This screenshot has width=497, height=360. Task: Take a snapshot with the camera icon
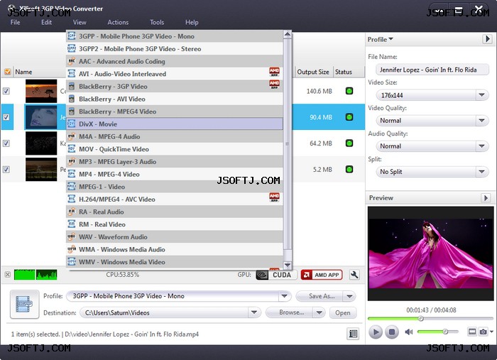(x=483, y=332)
